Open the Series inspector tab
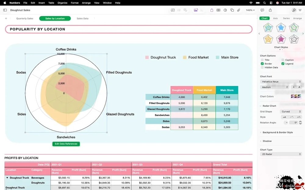Viewport: 305px width, 190px height. click(x=286, y=19)
